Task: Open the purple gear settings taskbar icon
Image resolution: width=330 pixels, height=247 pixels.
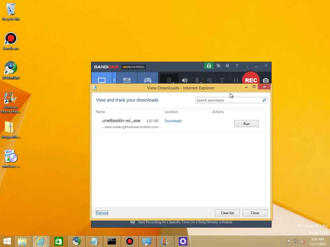Action: [x=183, y=241]
